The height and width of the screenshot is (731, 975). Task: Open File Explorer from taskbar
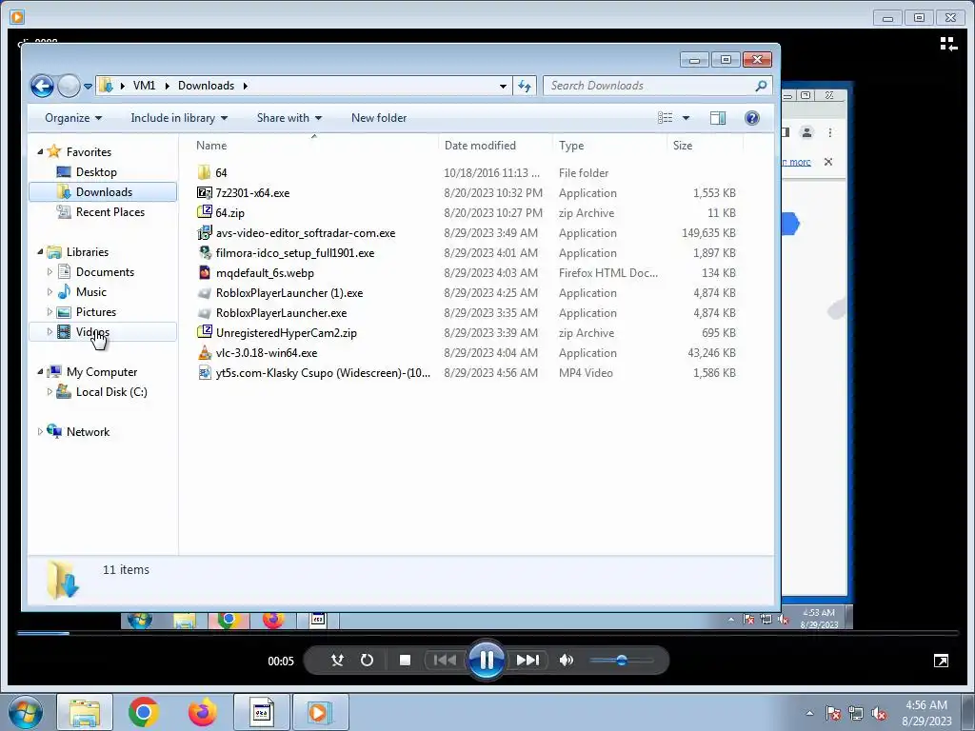coord(85,712)
